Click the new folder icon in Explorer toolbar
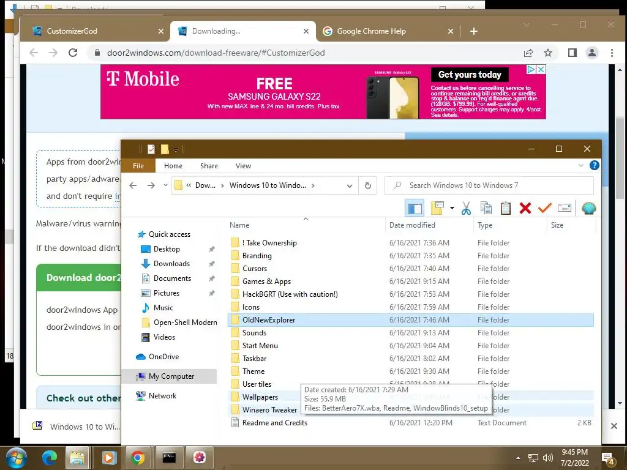Viewport: 627px width, 470px height. [437, 208]
